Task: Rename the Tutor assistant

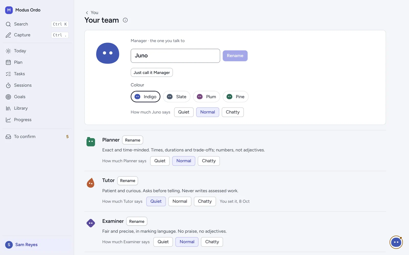Action: point(128,181)
